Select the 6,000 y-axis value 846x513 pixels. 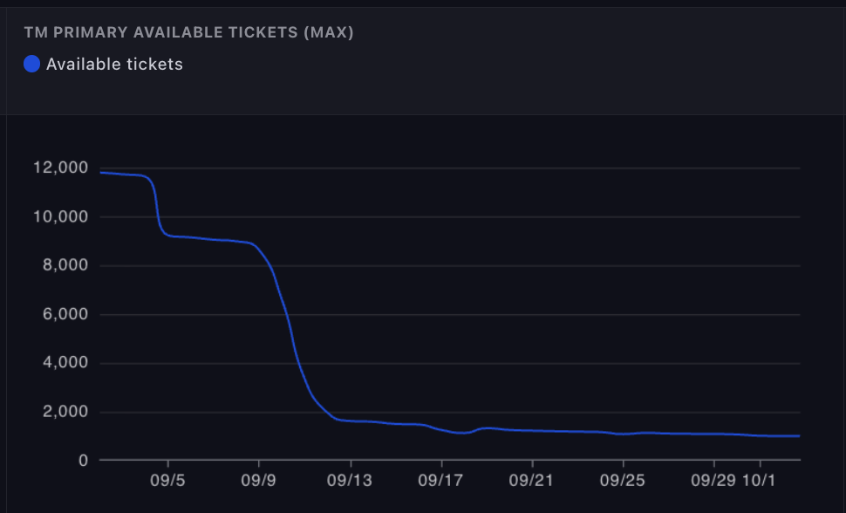click(x=65, y=314)
